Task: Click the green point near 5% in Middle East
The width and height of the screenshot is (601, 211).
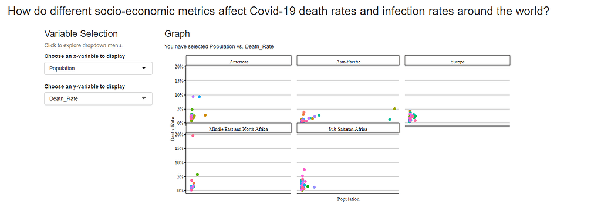Action: point(197,175)
